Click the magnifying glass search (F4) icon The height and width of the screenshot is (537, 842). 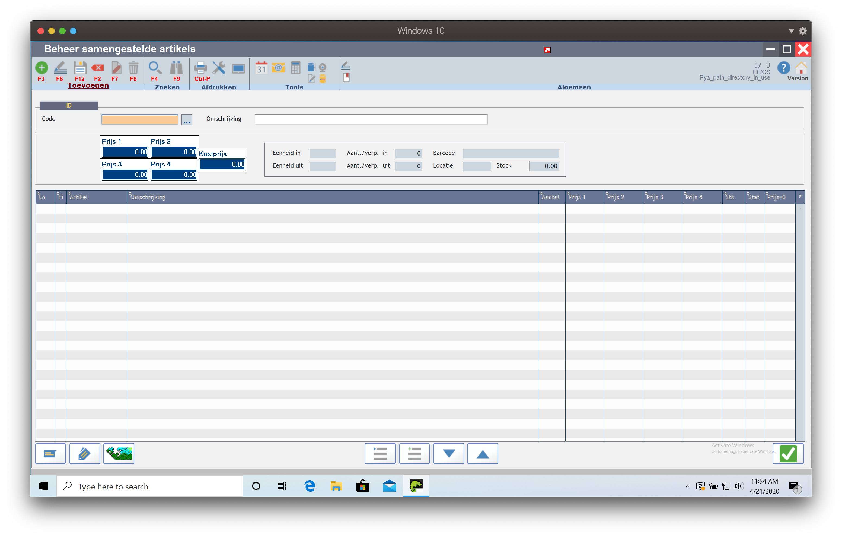tap(155, 68)
